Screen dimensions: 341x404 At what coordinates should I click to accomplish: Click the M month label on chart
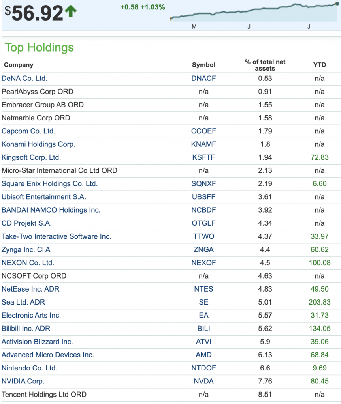194,27
